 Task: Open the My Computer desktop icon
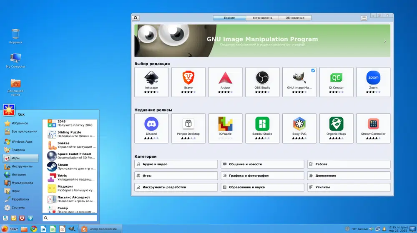pyautogui.click(x=15, y=60)
